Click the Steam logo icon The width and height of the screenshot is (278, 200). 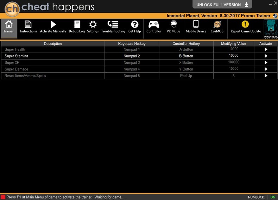click(275, 16)
